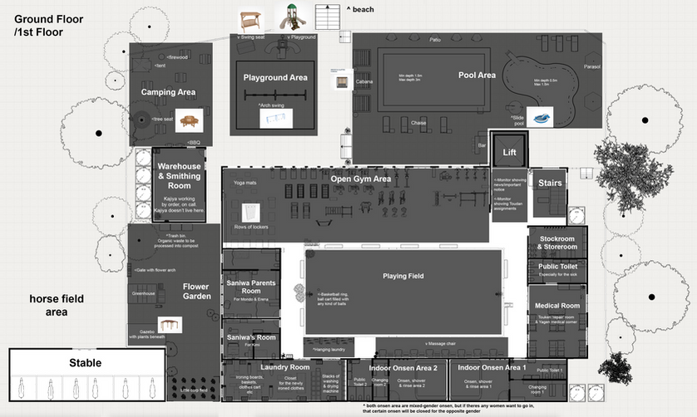Click the 'Laundry Room' label

285,367
